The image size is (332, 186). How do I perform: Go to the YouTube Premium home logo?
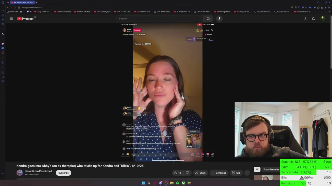pyautogui.click(x=25, y=19)
